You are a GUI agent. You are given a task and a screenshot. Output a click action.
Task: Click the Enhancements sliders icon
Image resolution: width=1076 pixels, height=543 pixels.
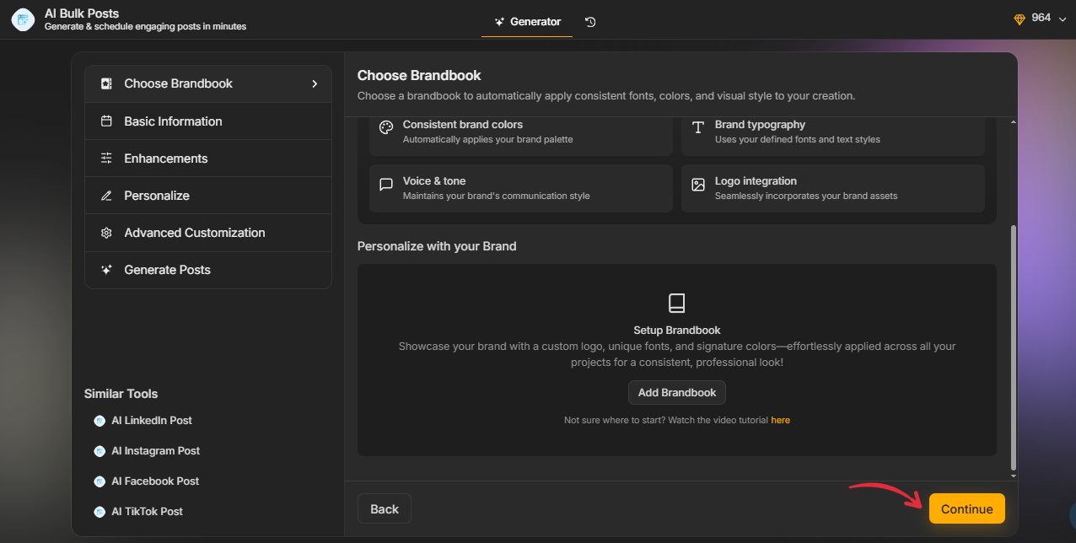(x=106, y=159)
